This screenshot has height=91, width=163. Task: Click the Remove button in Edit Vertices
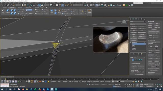tap(151, 24)
